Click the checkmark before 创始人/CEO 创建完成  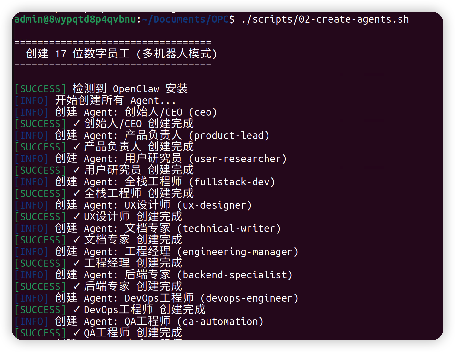[x=76, y=124]
